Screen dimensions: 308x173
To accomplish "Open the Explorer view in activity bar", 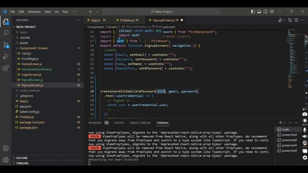I will (x=6, y=22).
